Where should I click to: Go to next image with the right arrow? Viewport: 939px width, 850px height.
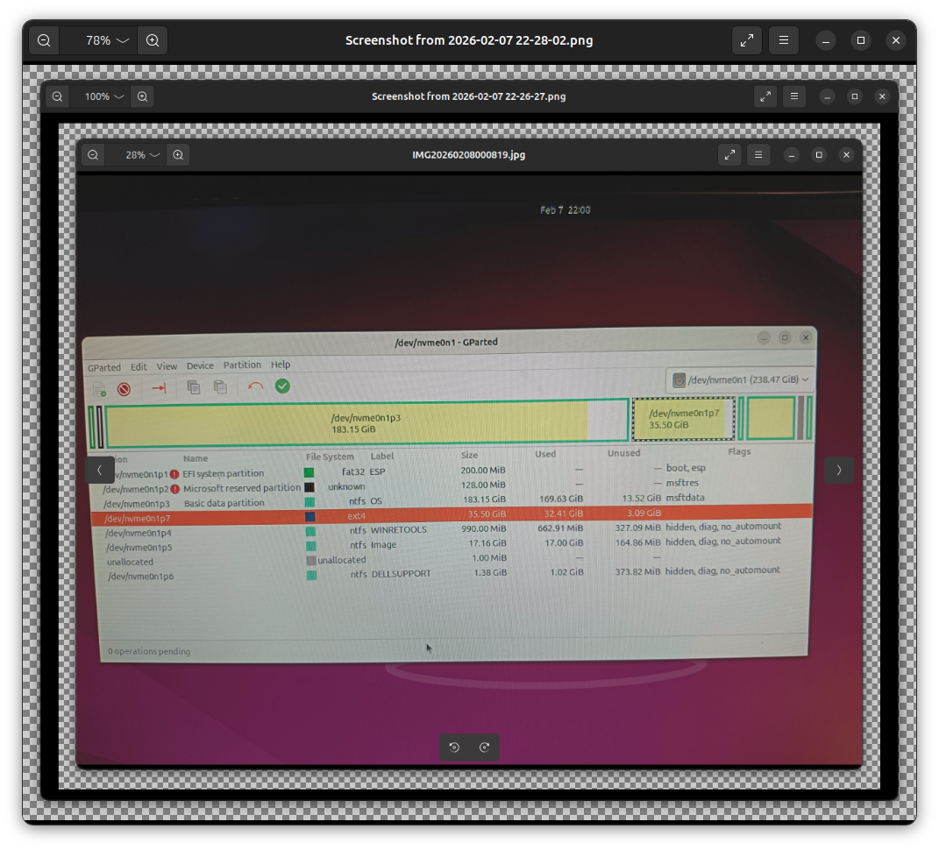[x=838, y=470]
